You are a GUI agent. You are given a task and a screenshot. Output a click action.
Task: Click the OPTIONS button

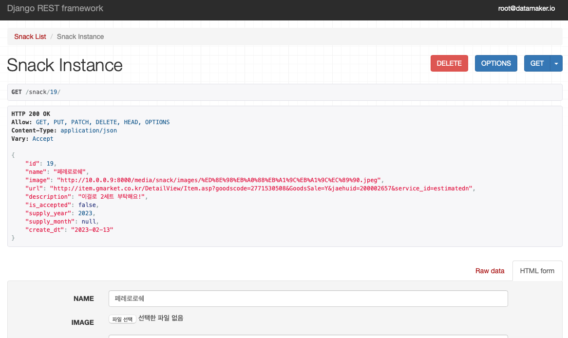[x=496, y=63]
